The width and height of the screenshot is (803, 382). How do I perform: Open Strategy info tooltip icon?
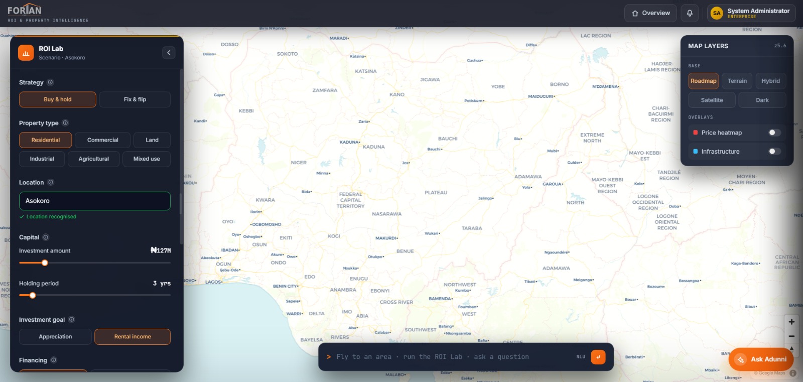coord(50,82)
